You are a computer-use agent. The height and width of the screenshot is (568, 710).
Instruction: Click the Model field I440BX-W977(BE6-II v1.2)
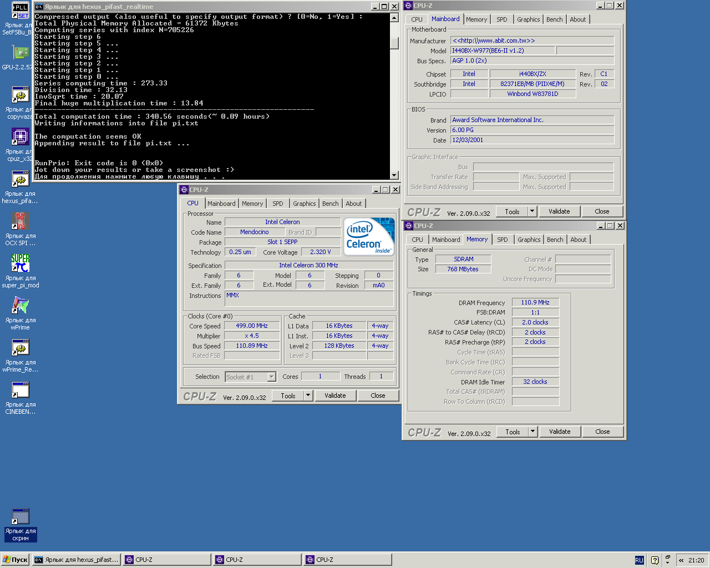click(502, 50)
